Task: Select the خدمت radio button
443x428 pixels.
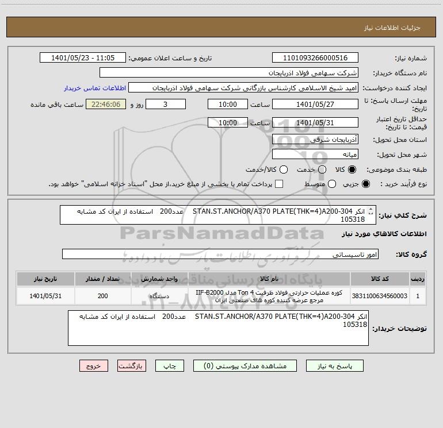Action: pos(322,169)
